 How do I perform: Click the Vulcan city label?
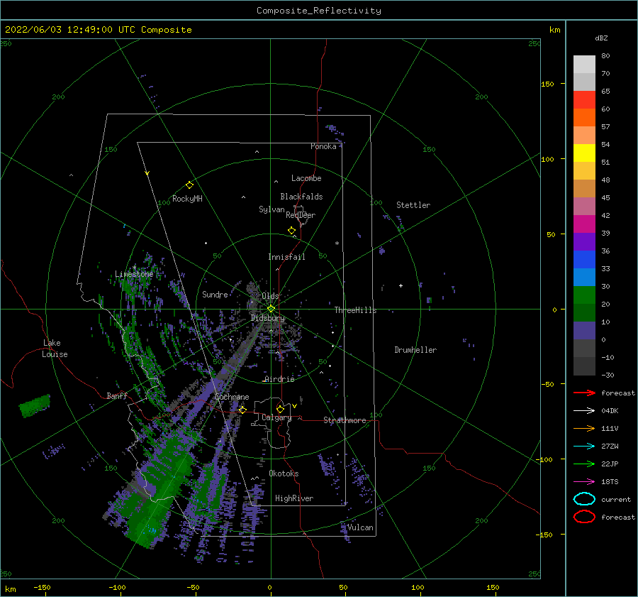[360, 527]
